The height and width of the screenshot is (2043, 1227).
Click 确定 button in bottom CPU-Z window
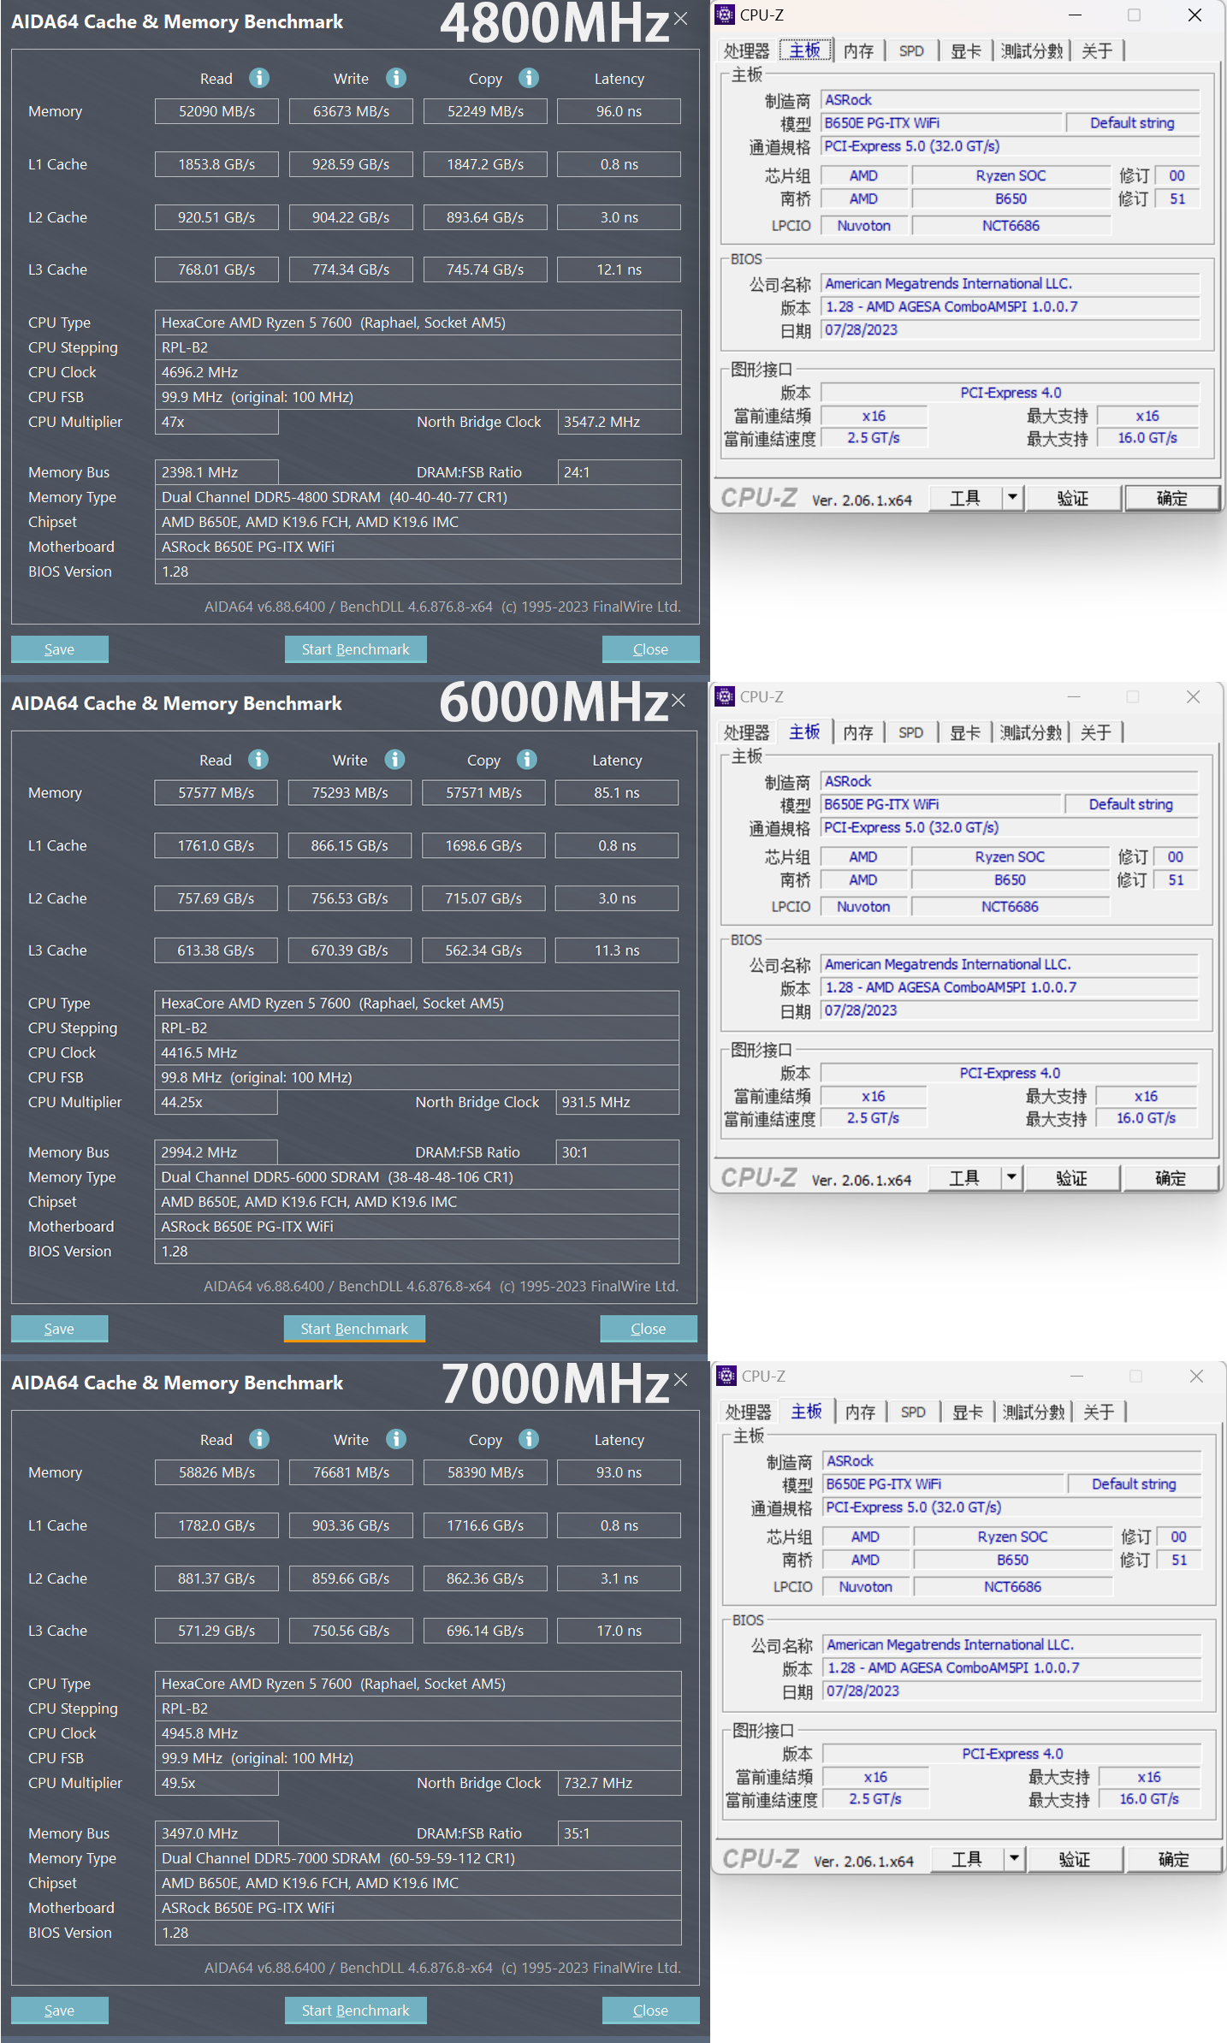1173,1859
